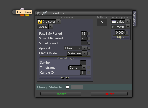
Task: Click the orange output connector under Condition node
Action: 22,15
